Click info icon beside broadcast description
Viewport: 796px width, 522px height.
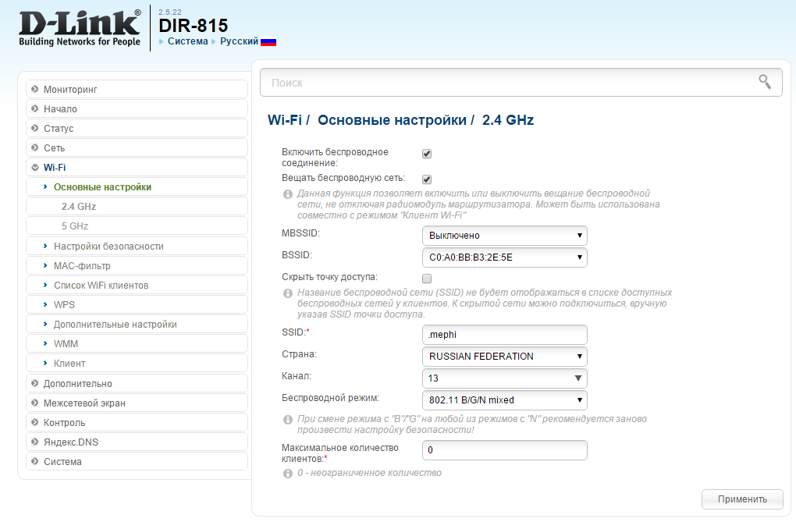click(x=288, y=194)
